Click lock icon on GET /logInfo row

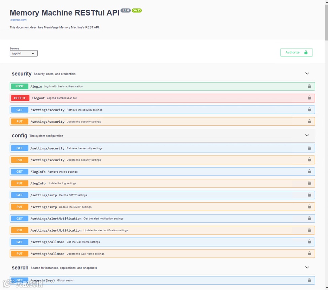pyautogui.click(x=309, y=171)
